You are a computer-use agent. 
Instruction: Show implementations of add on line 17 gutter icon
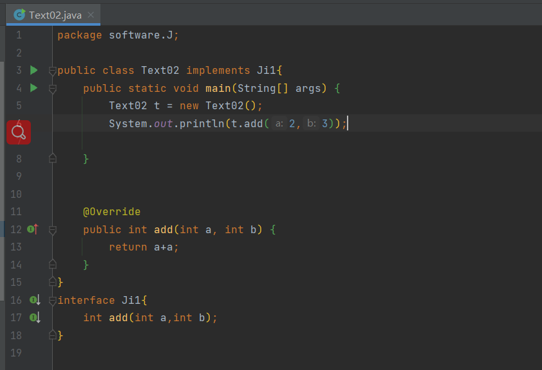pos(35,317)
